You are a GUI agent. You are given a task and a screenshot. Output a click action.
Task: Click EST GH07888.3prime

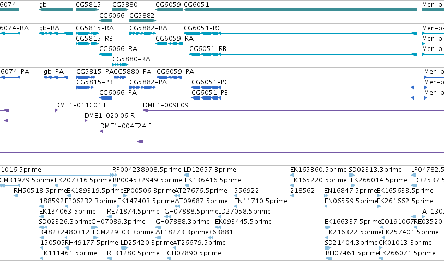pos(183,222)
